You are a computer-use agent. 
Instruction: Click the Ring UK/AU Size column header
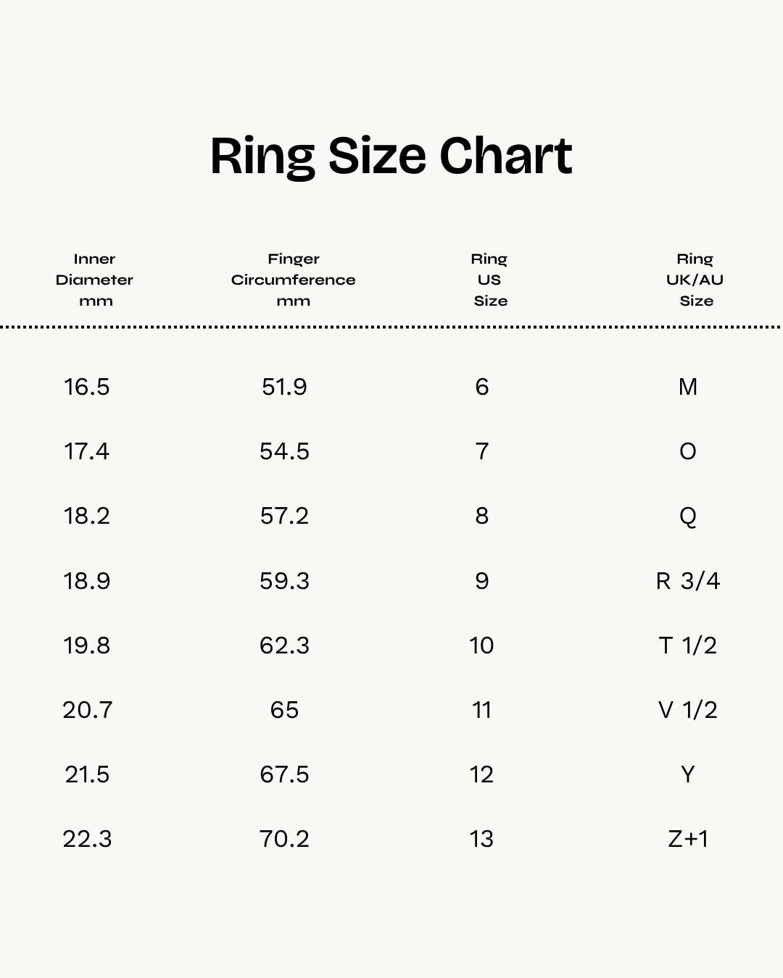pyautogui.click(x=695, y=280)
